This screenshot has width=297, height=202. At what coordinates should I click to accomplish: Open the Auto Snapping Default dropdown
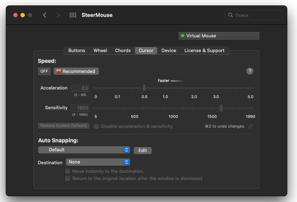coord(84,150)
